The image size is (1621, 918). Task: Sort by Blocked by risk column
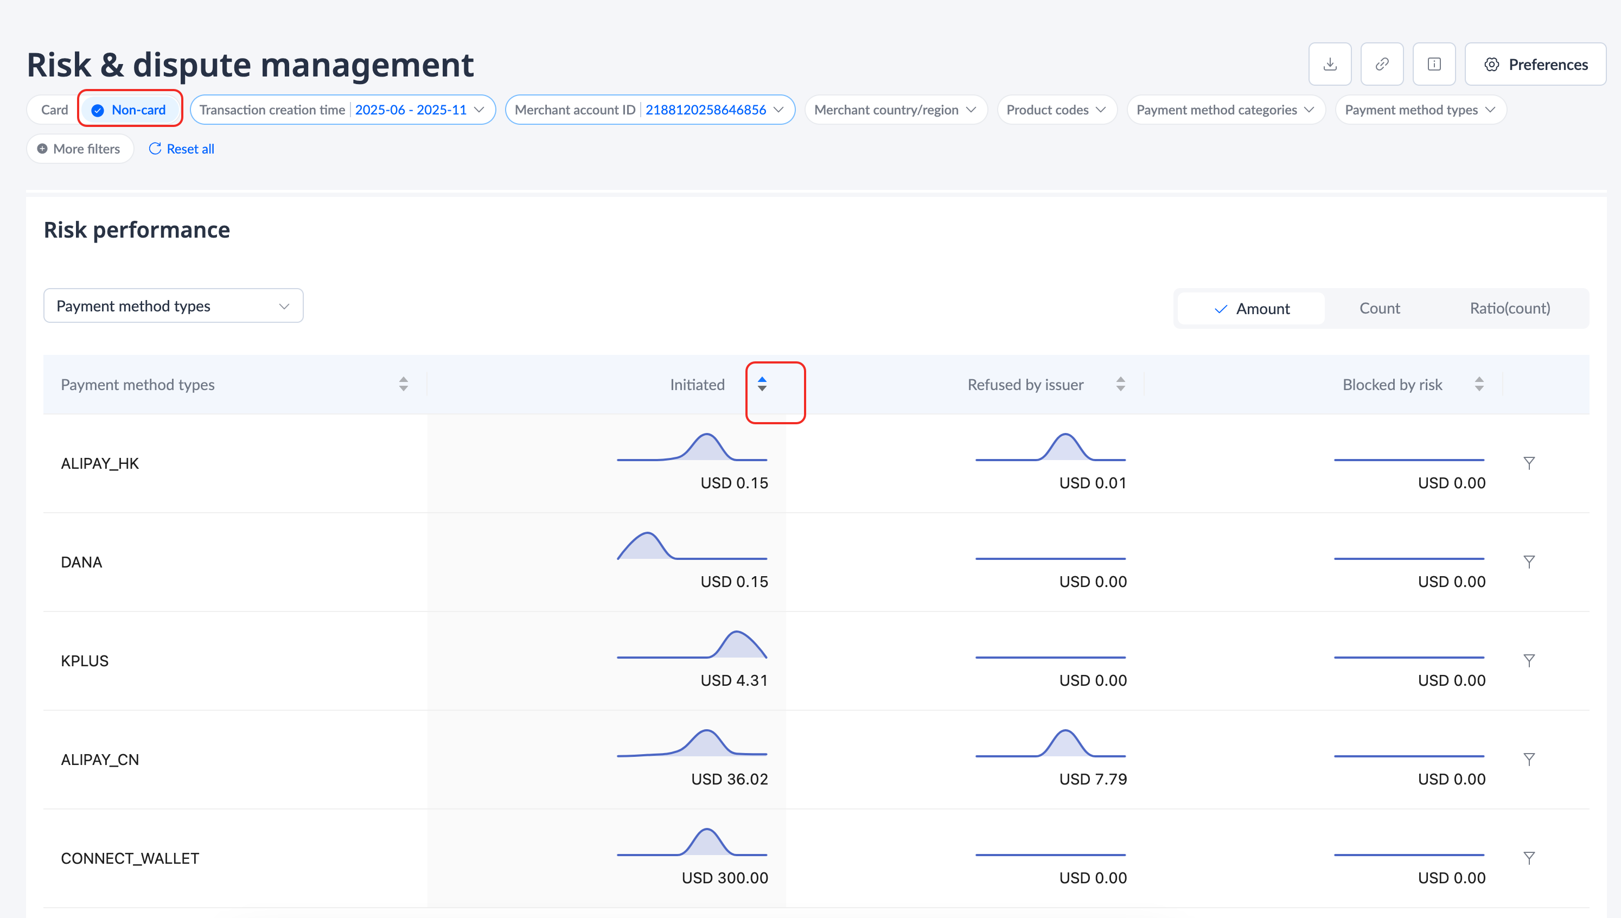1478,384
